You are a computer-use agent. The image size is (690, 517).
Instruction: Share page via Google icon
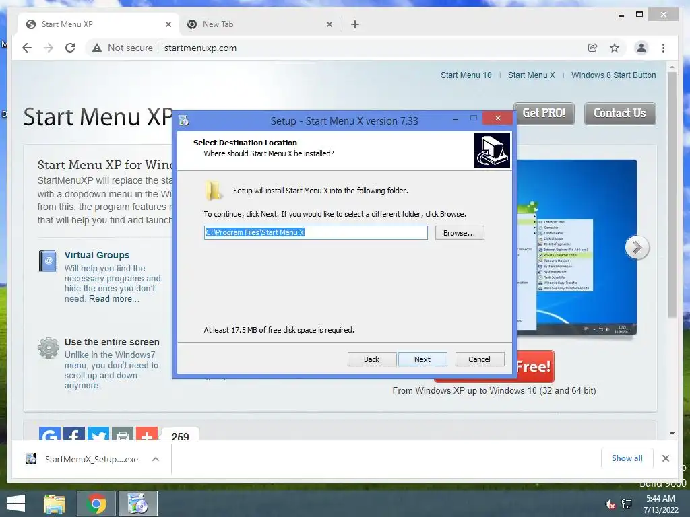(50, 434)
